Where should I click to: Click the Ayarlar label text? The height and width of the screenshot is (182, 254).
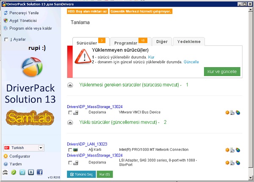point(19,39)
